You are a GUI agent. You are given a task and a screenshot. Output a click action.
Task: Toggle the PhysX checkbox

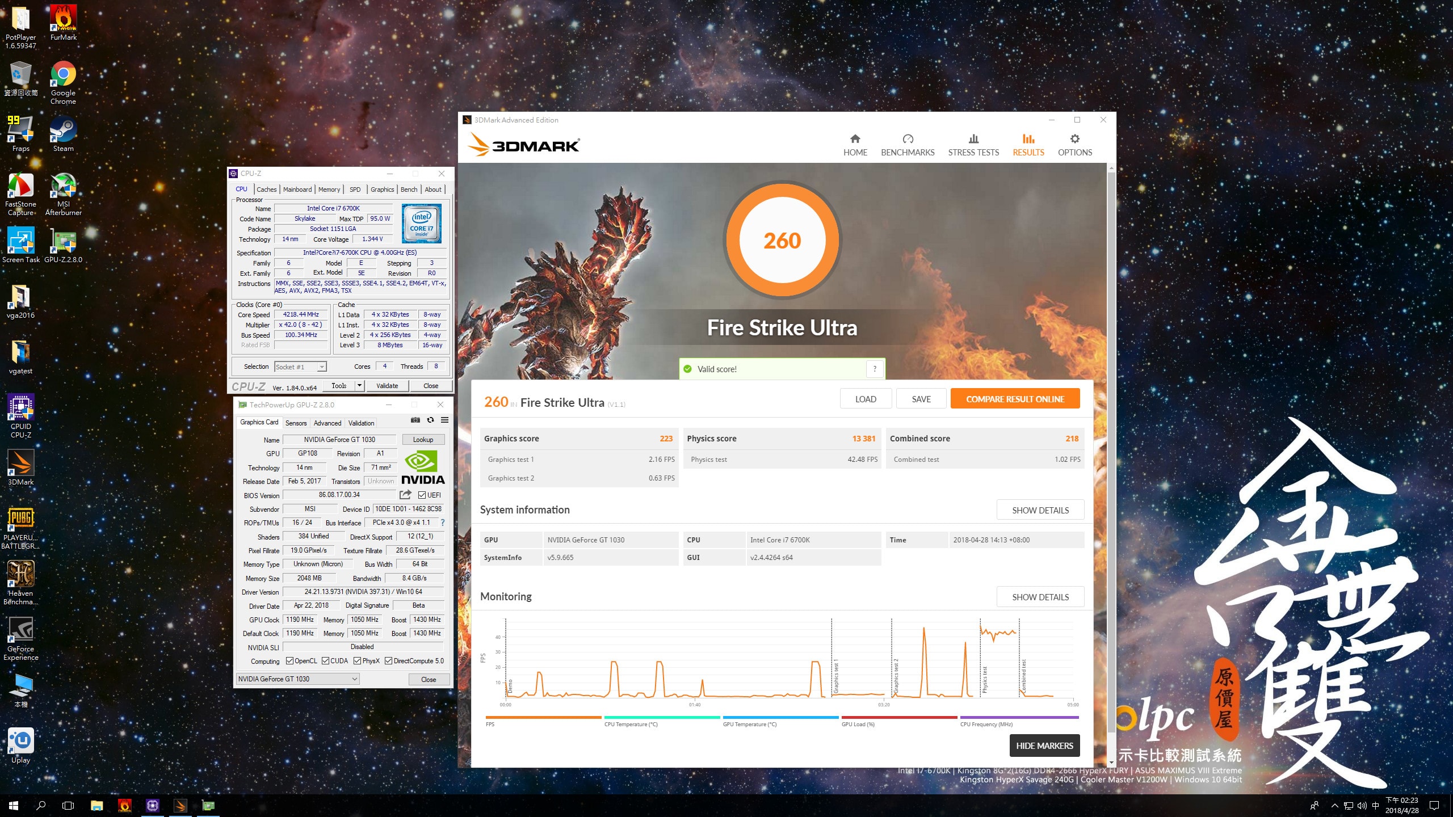click(x=357, y=661)
